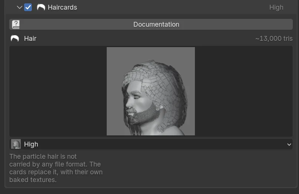The height and width of the screenshot is (194, 299).
Task: Click the hair icon beside Haircards title
Action: (41, 7)
